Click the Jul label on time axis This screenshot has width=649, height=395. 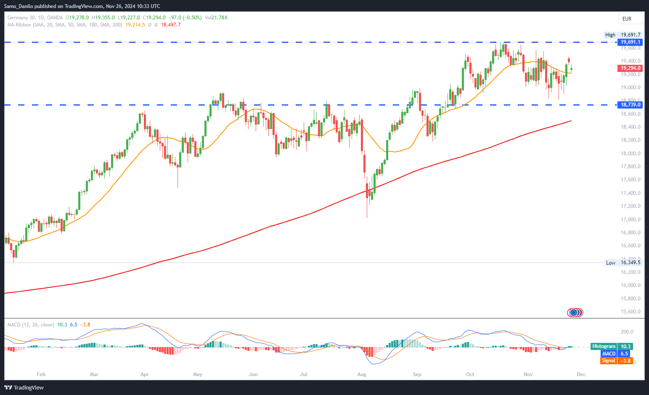(x=304, y=374)
